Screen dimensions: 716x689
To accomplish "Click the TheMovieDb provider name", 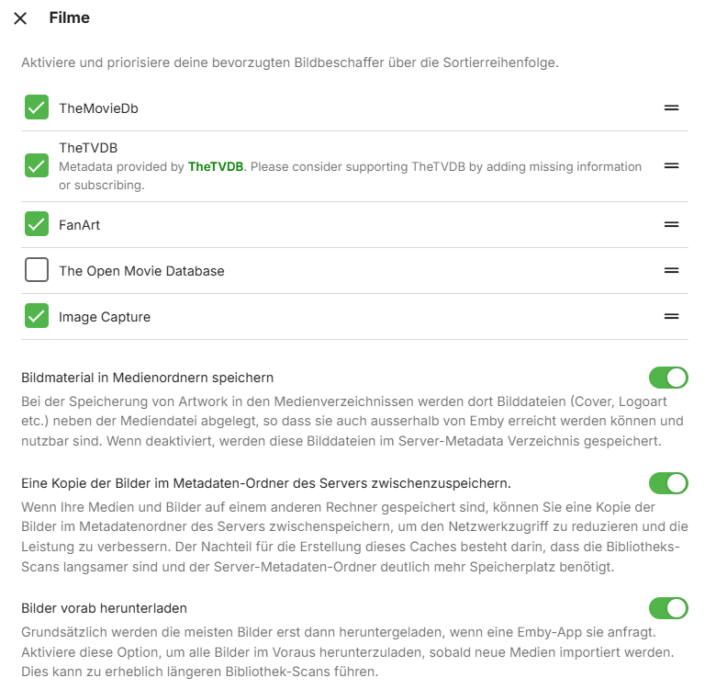I will pyautogui.click(x=98, y=108).
